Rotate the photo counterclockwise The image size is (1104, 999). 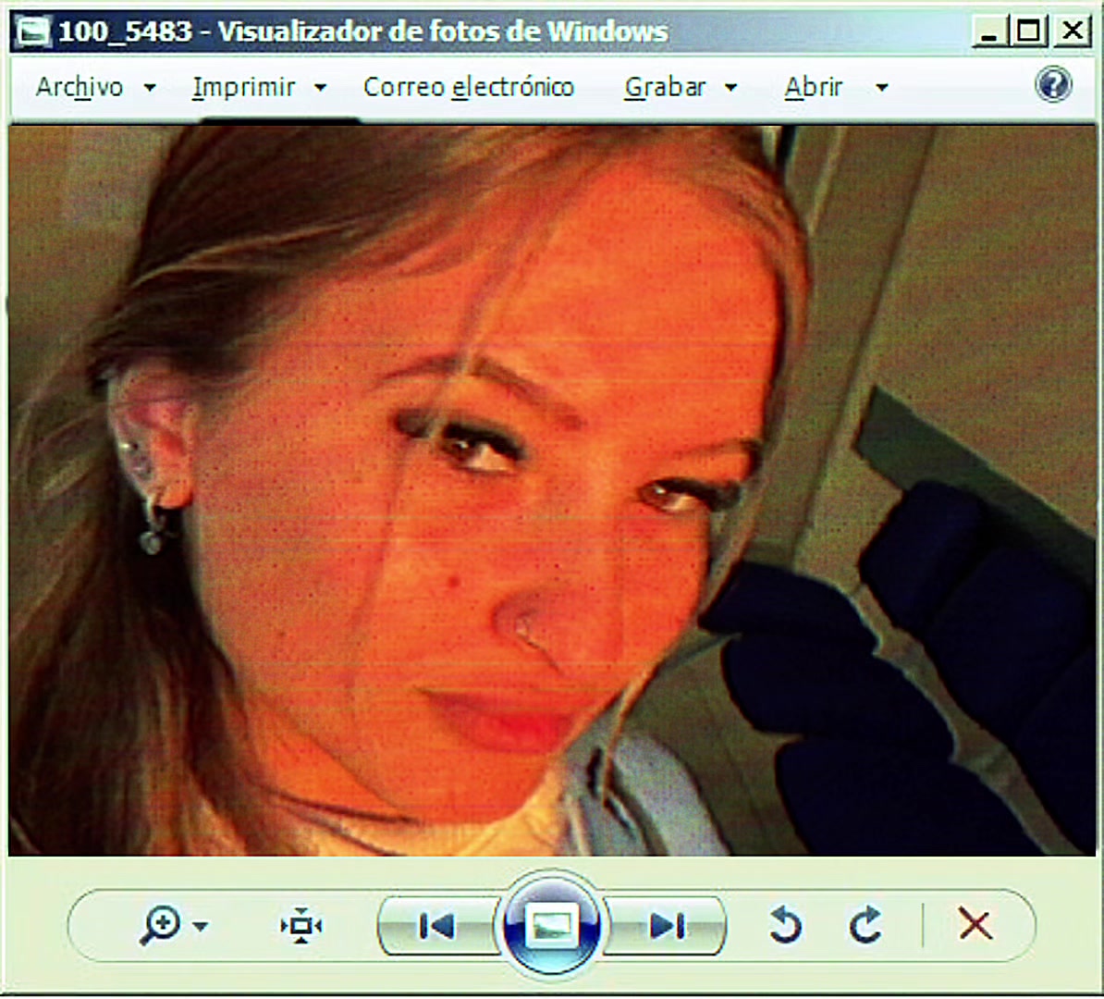coord(785,925)
